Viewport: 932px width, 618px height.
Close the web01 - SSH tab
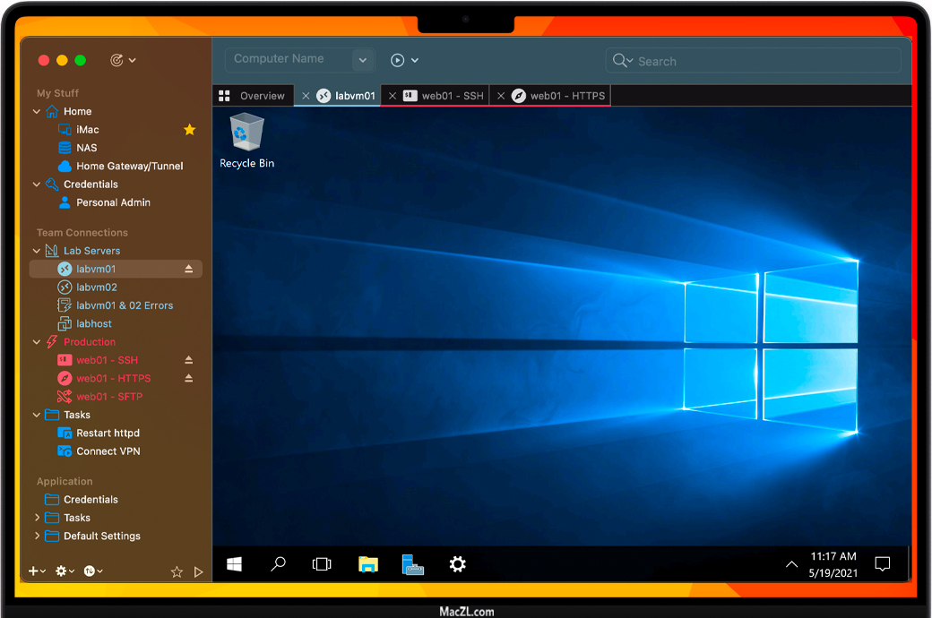393,96
